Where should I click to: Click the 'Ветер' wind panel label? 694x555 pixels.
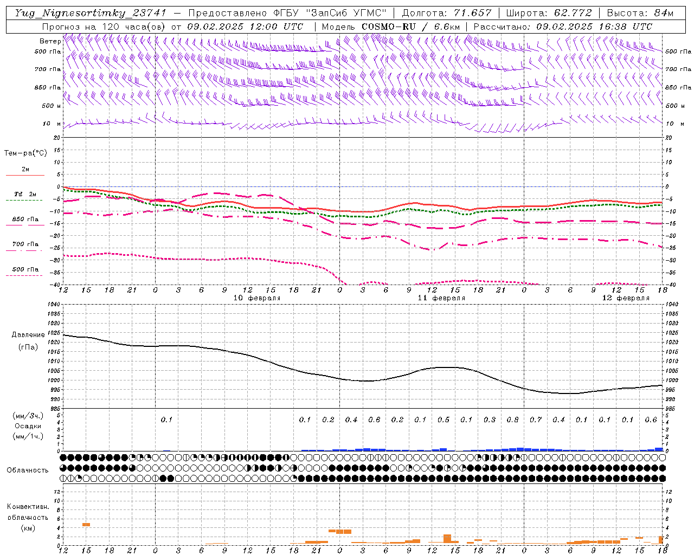coord(50,41)
